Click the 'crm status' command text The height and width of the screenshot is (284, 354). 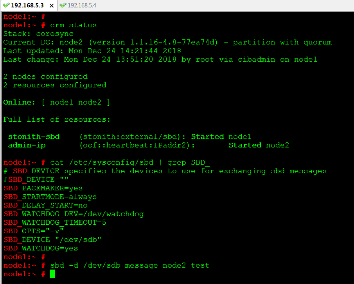[73, 25]
